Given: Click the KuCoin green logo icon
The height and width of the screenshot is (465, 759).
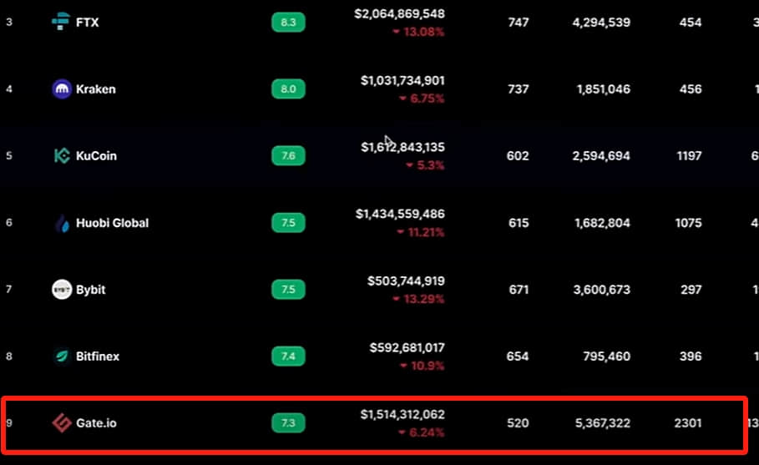Looking at the screenshot, I should click(62, 156).
